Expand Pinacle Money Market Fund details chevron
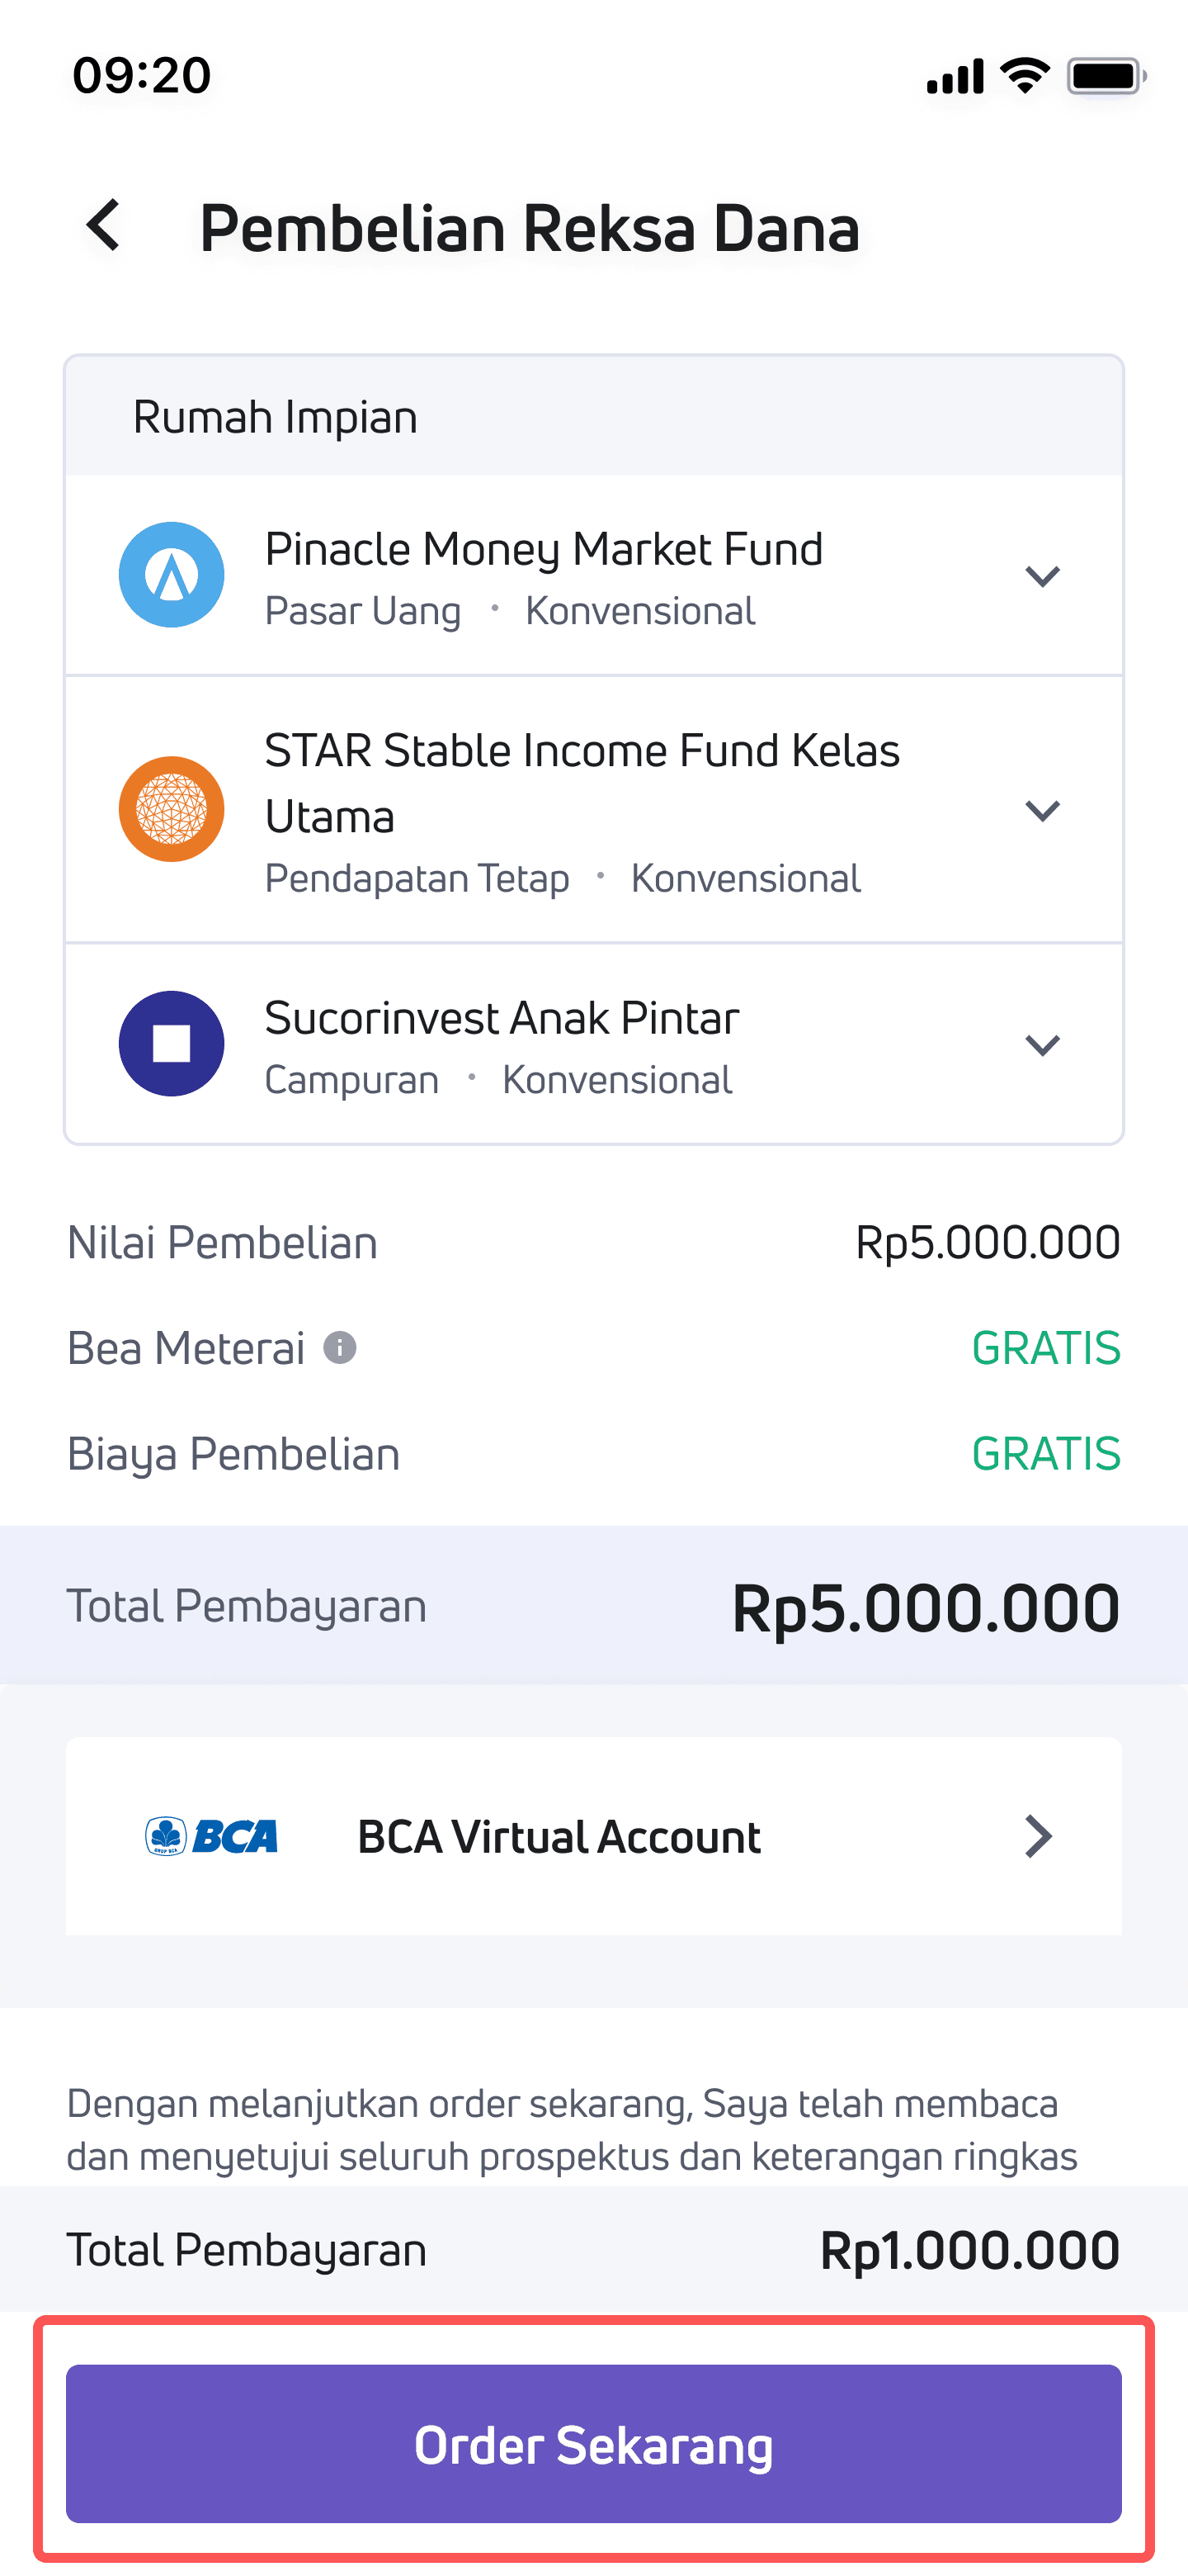 coord(1042,576)
